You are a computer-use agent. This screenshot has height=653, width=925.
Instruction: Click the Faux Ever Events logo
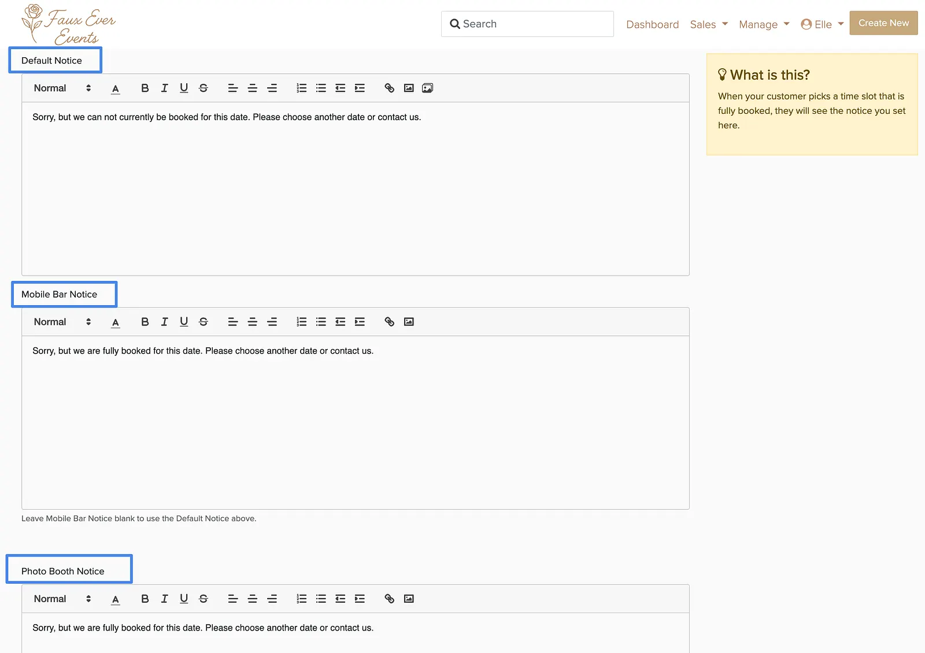click(x=68, y=24)
